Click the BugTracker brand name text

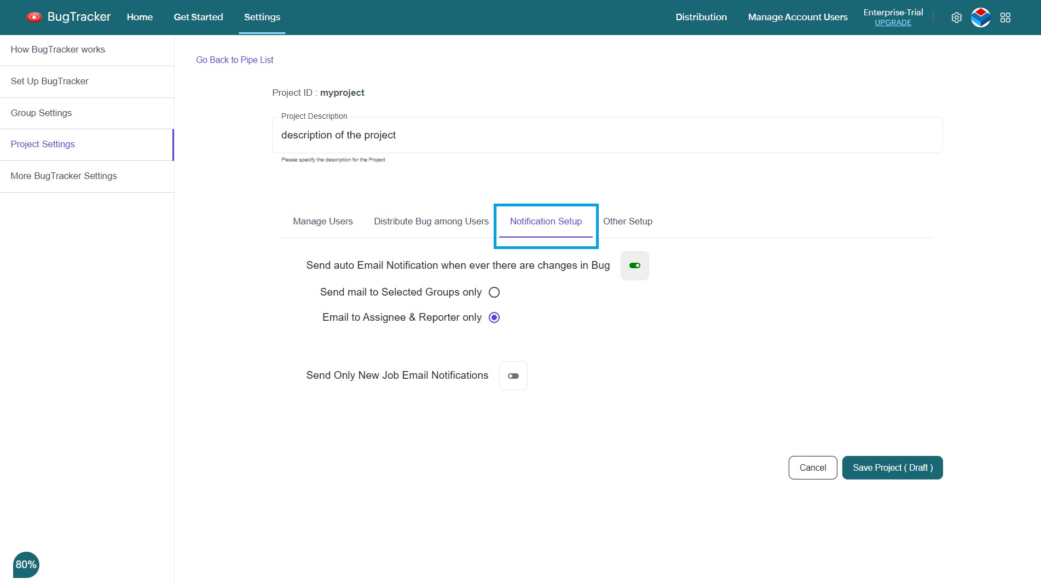(x=79, y=17)
